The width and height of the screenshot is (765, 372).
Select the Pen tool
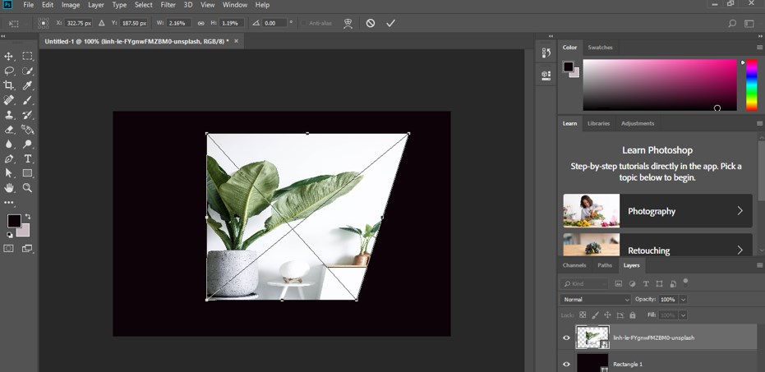point(9,158)
